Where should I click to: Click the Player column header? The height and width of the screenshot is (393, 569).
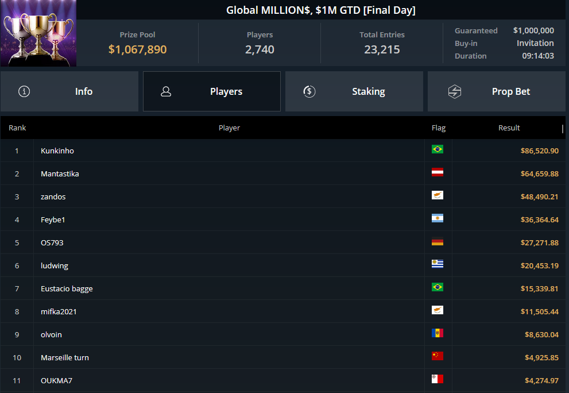229,128
